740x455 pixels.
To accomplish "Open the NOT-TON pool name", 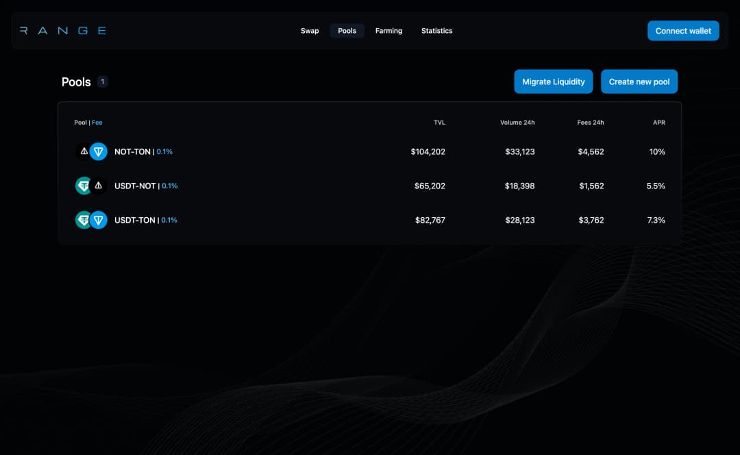I will coord(132,151).
